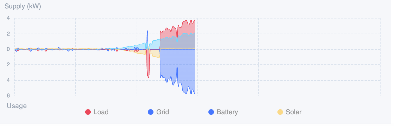This screenshot has width=394, height=126.
Task: Click the peak of the tall blue spike
Action: tap(147, 31)
